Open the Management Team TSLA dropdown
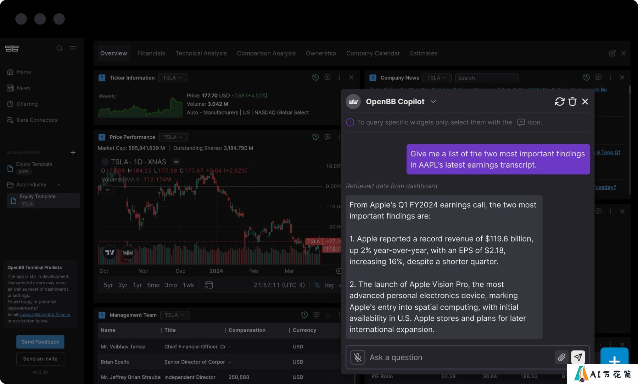The height and width of the screenshot is (384, 638). (x=174, y=315)
